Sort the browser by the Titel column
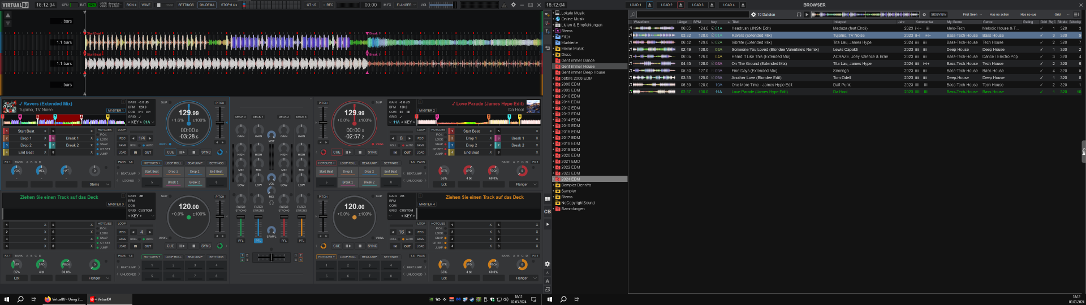 (x=781, y=22)
